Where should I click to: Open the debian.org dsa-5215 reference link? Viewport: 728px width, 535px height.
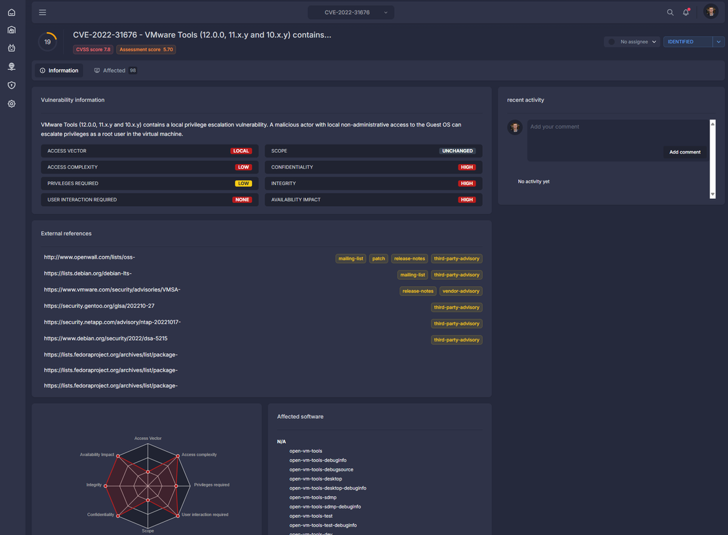pyautogui.click(x=106, y=338)
